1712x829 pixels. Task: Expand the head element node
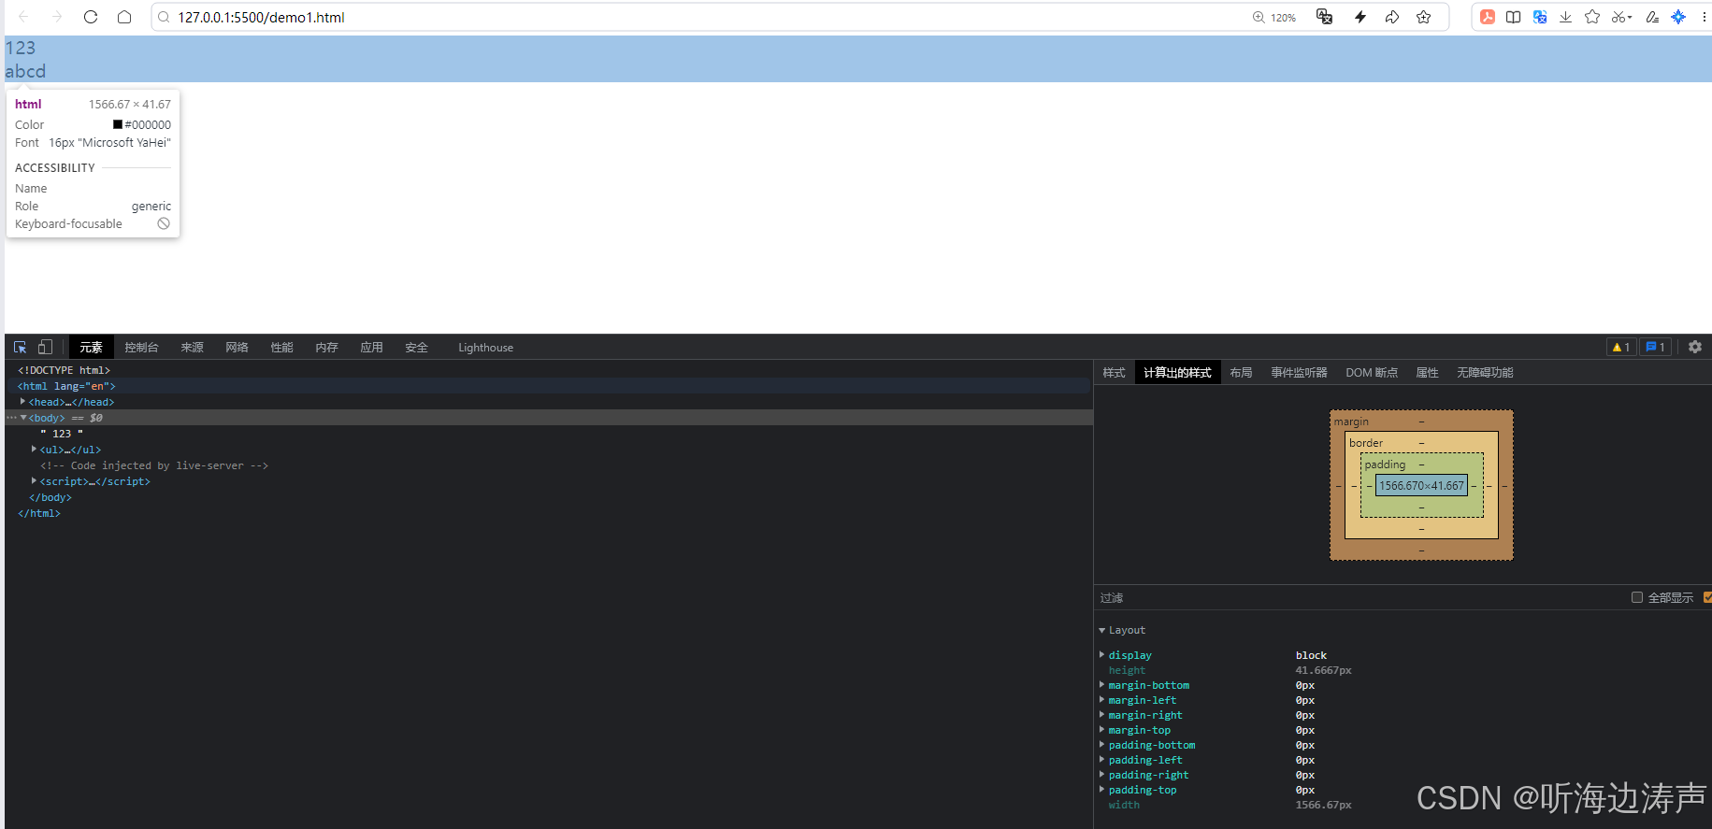coord(22,402)
